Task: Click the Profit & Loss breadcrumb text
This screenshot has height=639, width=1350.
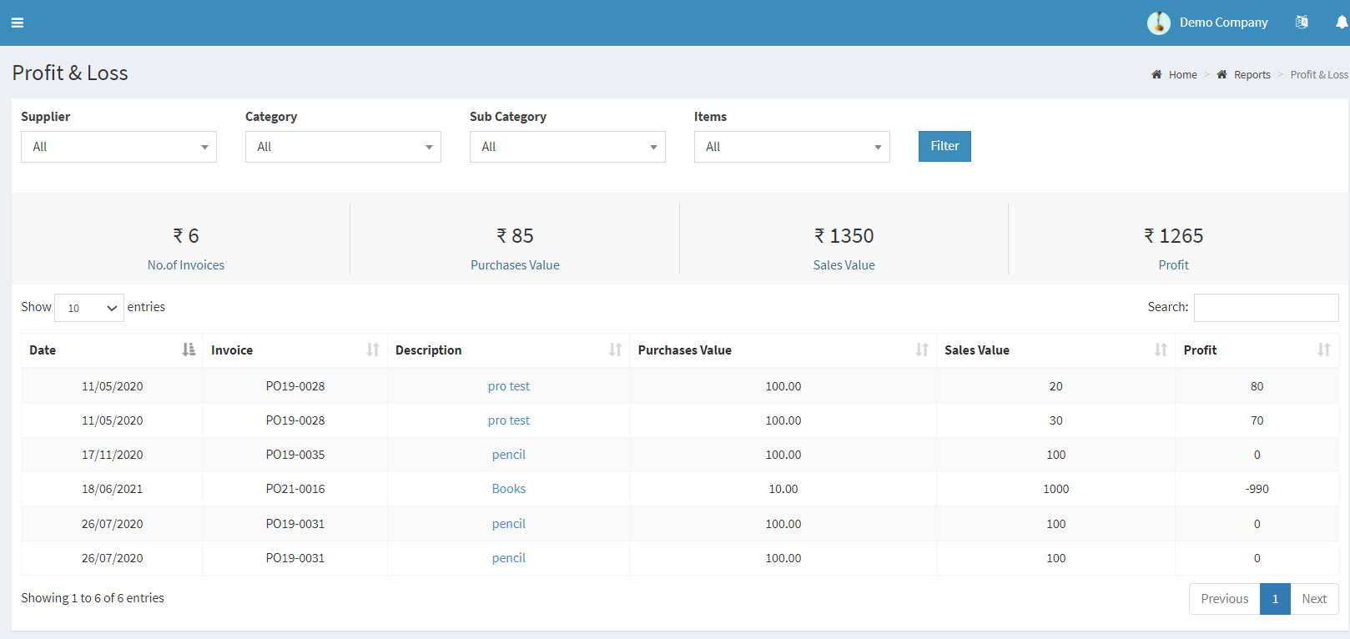Action: tap(1319, 74)
